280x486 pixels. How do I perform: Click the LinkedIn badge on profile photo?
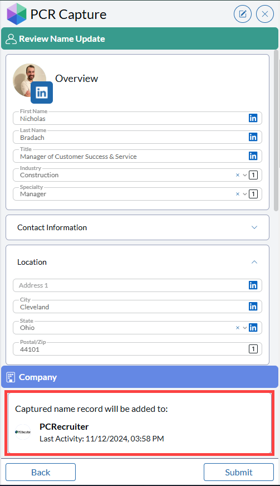[42, 93]
